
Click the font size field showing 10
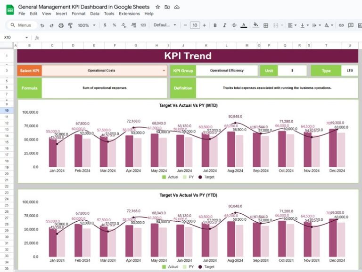coord(195,25)
